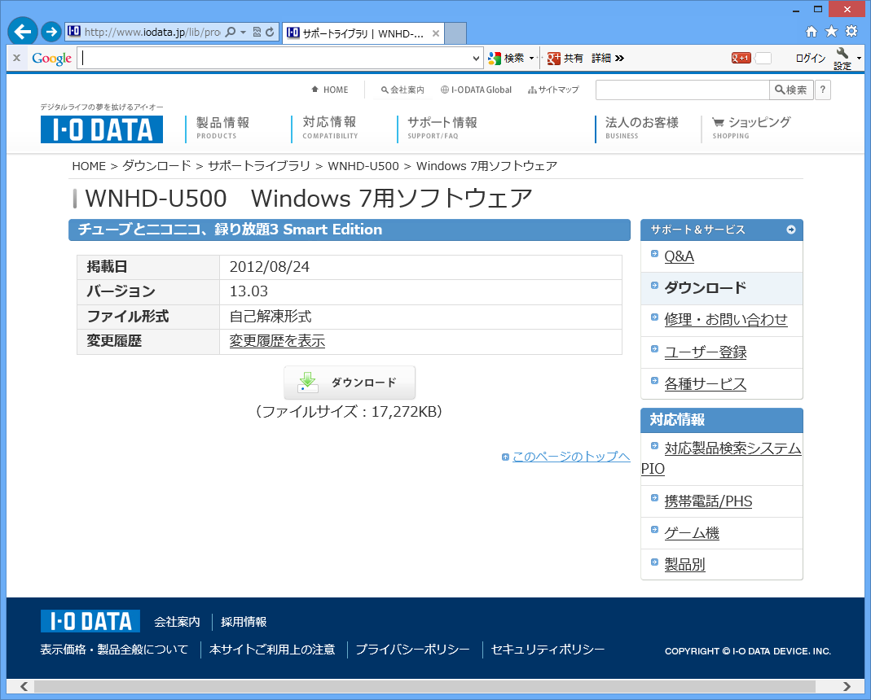Click the horizontal scrollbar left arrow
871x700 pixels.
coord(24,687)
